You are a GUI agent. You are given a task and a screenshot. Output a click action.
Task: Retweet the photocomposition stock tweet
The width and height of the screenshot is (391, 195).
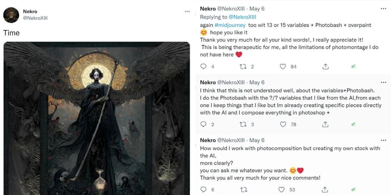click(x=244, y=190)
